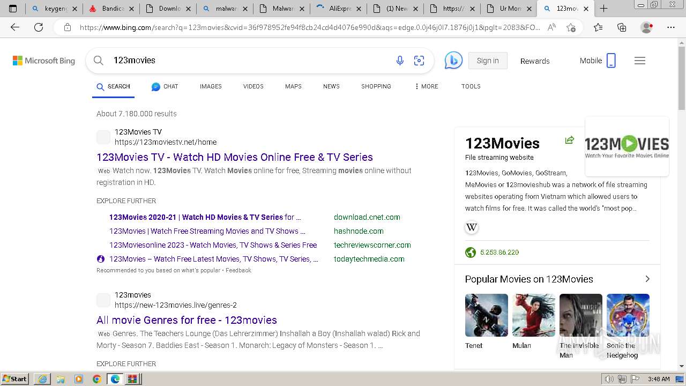This screenshot has width=686, height=386.
Task: Open the todaytechmedia.com link
Action: pyautogui.click(x=369, y=259)
